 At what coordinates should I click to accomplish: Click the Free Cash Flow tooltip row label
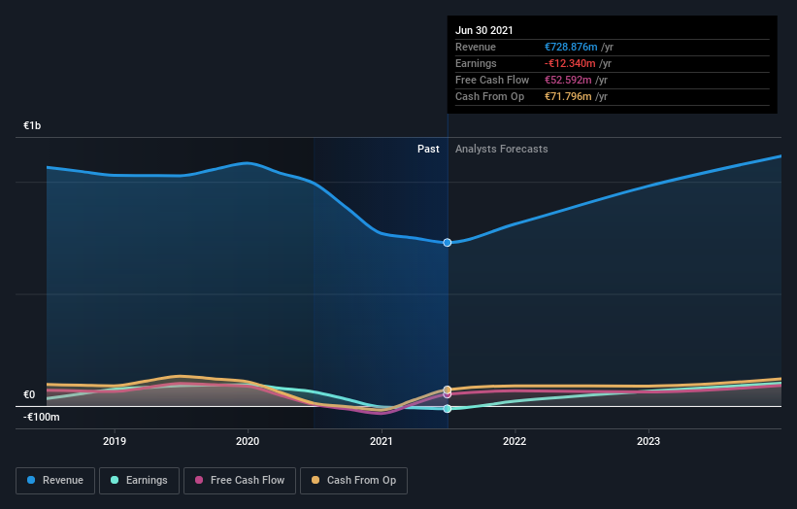click(x=492, y=80)
